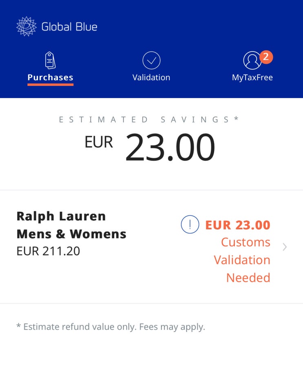The width and height of the screenshot is (303, 379).
Task: Open the Validation tab label
Action: point(151,77)
